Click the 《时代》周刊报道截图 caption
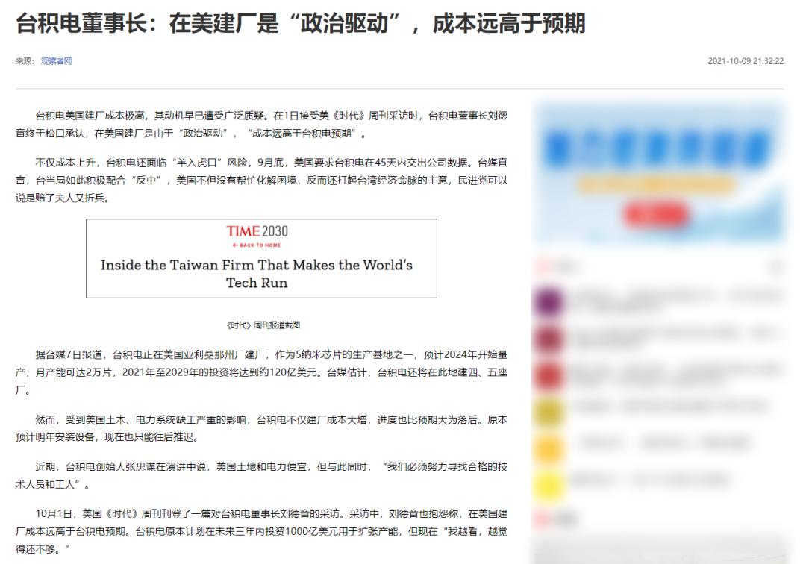The width and height of the screenshot is (806, 564). pos(261,325)
